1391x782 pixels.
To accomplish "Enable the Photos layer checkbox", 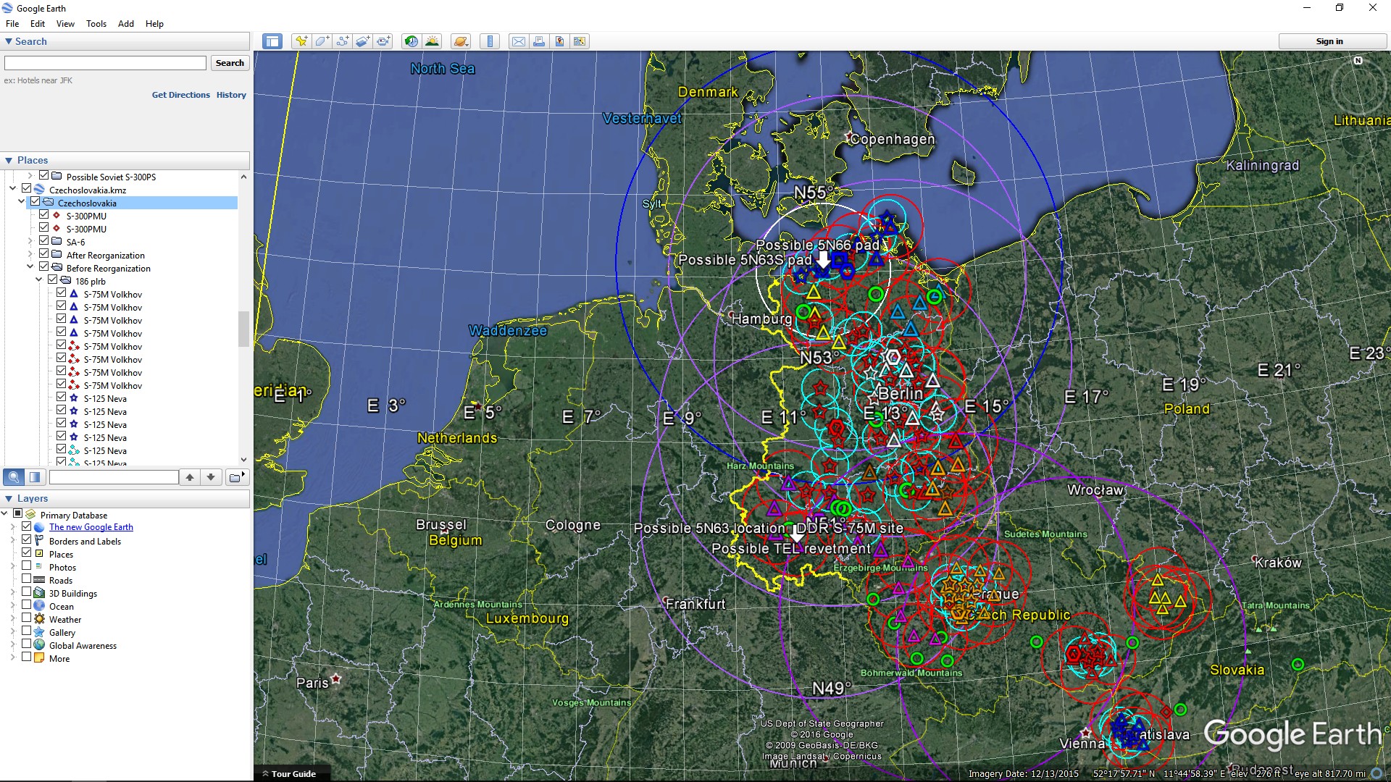I will (27, 567).
